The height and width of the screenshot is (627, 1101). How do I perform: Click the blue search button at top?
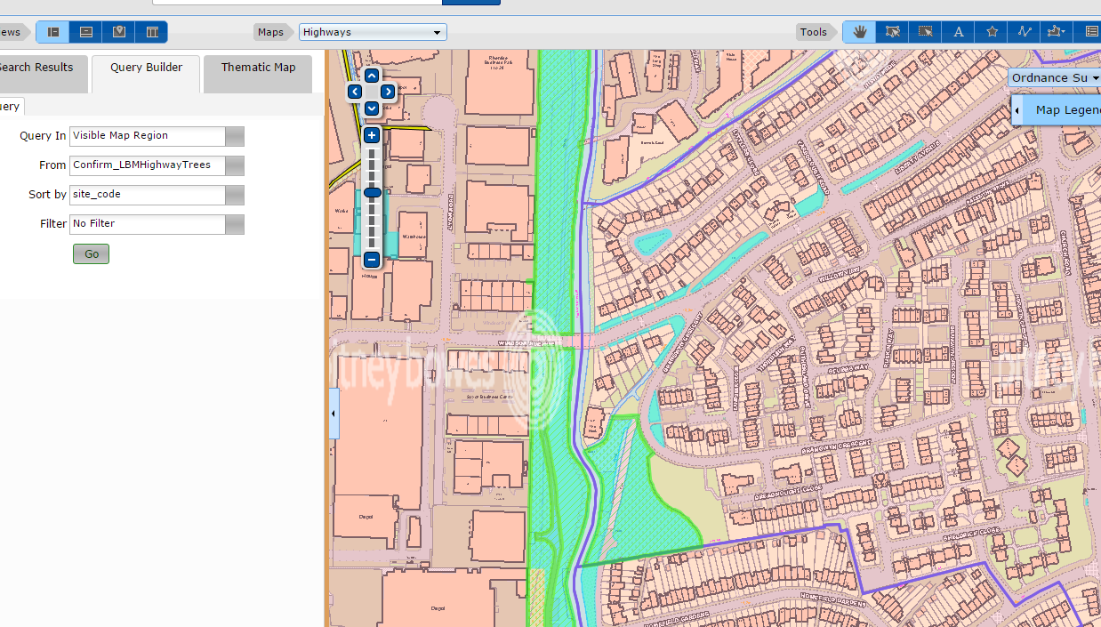tap(471, 3)
